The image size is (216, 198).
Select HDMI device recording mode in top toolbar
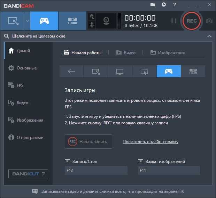[72, 21]
